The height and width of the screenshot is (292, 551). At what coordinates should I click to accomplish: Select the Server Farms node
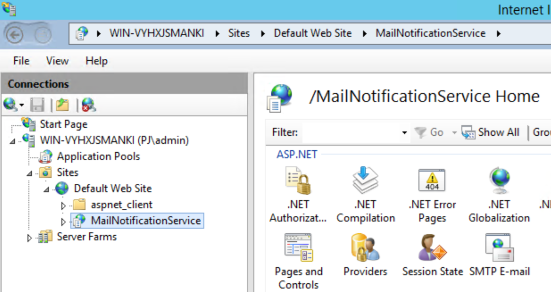(x=87, y=236)
